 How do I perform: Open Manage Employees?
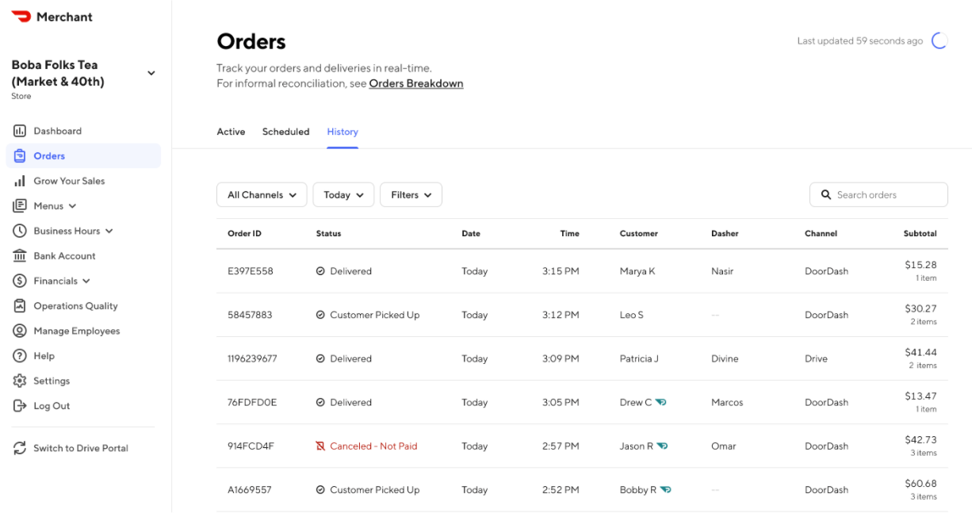pyautogui.click(x=76, y=331)
